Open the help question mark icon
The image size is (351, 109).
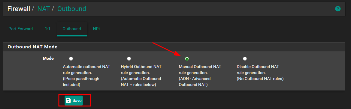(337, 9)
